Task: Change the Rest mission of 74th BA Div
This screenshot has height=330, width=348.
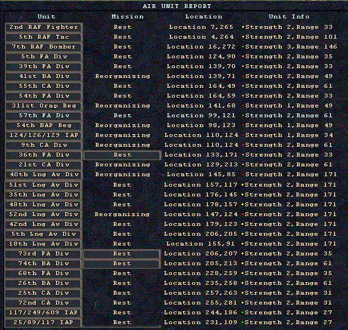Action: pos(122,264)
